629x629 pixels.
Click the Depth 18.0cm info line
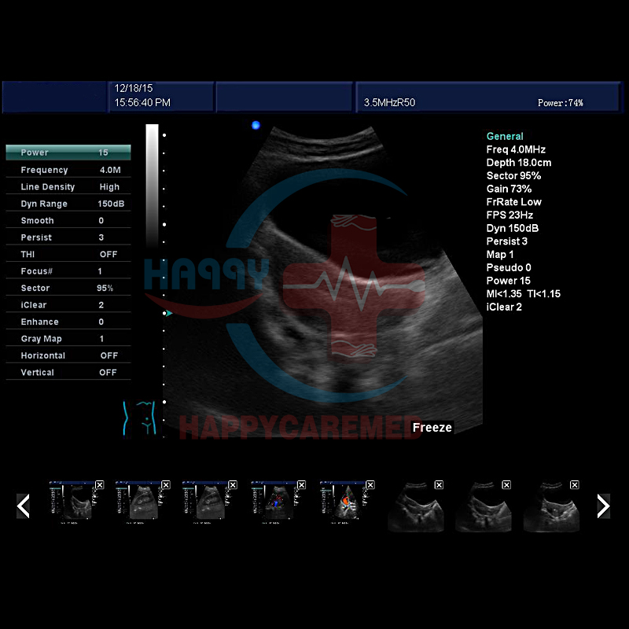(x=519, y=163)
